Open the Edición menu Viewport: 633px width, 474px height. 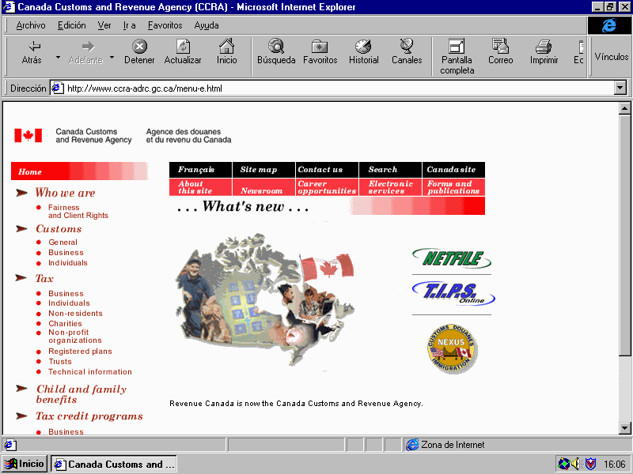(71, 25)
